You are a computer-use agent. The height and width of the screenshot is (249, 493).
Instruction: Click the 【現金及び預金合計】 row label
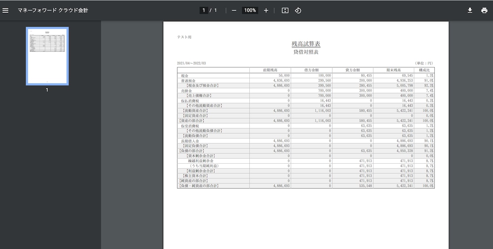(x=202, y=85)
